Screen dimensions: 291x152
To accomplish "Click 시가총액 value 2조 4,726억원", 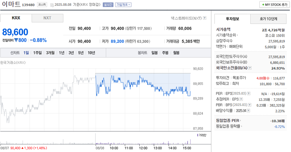I will tap(273, 30).
